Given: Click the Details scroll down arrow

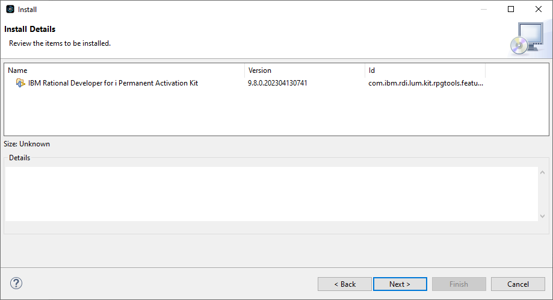Looking at the screenshot, I should [x=542, y=216].
